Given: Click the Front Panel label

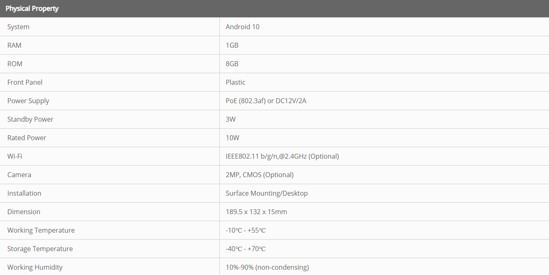Looking at the screenshot, I should [25, 82].
